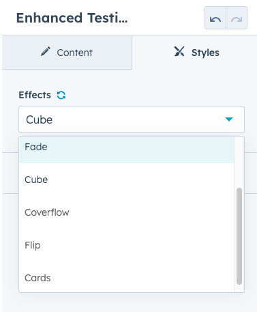Reset Effects with the refresh icon

coord(61,95)
